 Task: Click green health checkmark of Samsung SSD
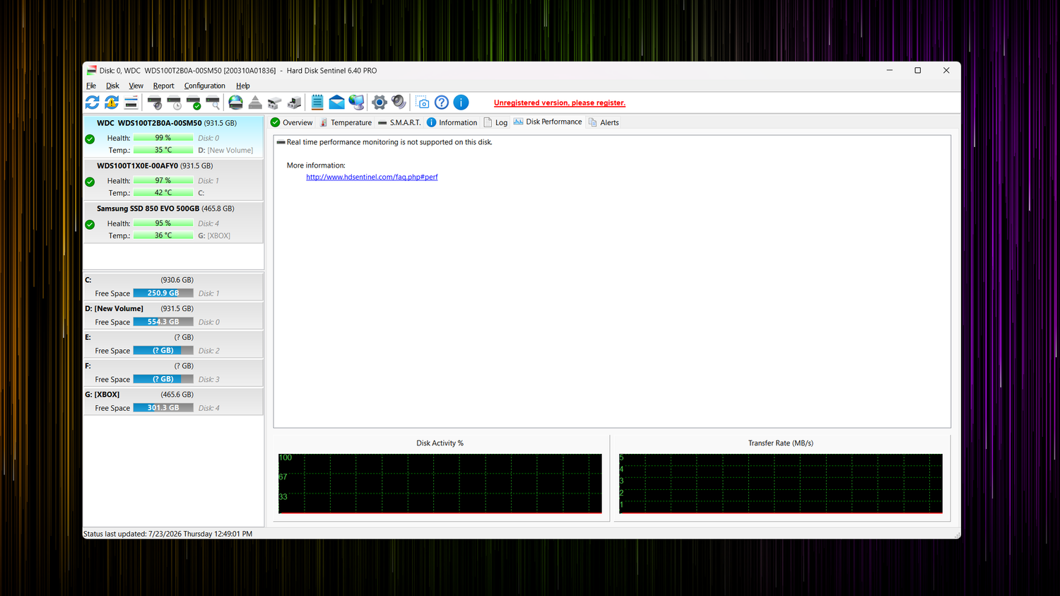90,225
